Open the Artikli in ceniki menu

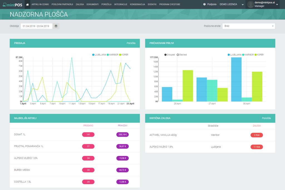40,4
